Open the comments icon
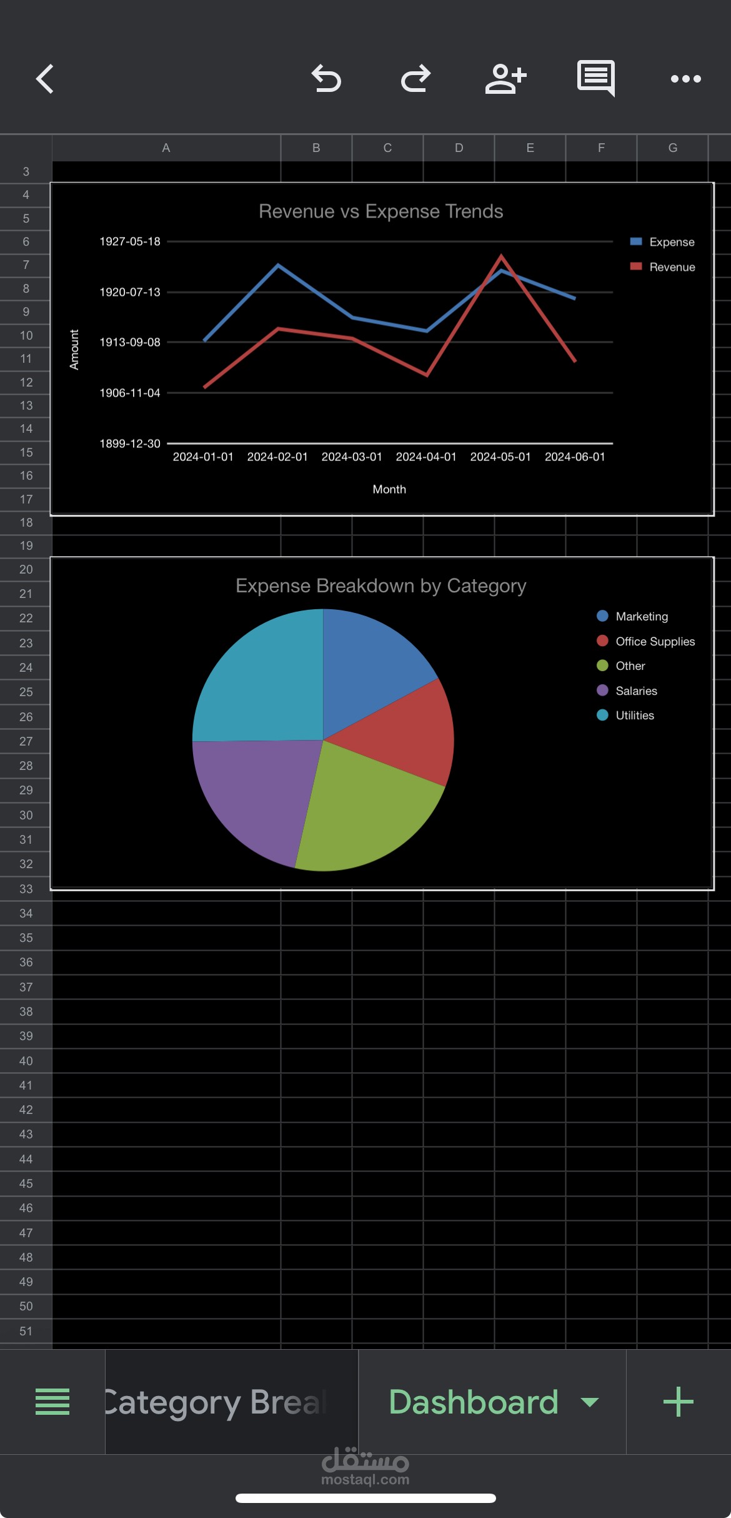Image resolution: width=731 pixels, height=1518 pixels. coord(596,78)
